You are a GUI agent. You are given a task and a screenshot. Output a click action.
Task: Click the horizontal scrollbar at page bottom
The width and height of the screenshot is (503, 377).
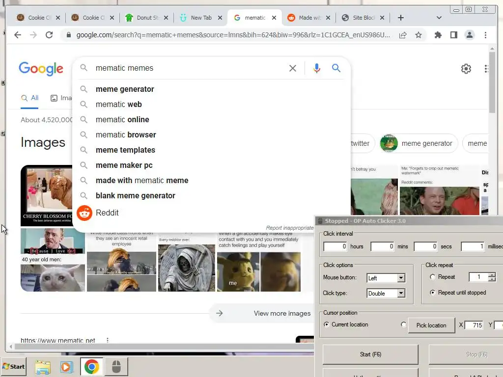[x=164, y=346]
